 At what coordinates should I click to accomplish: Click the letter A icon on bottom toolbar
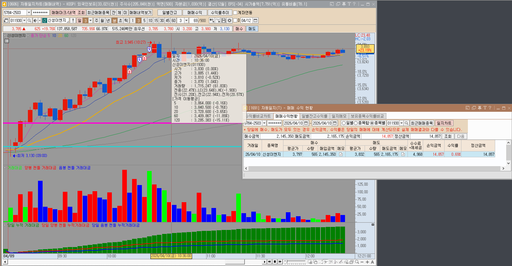[x=373, y=262]
